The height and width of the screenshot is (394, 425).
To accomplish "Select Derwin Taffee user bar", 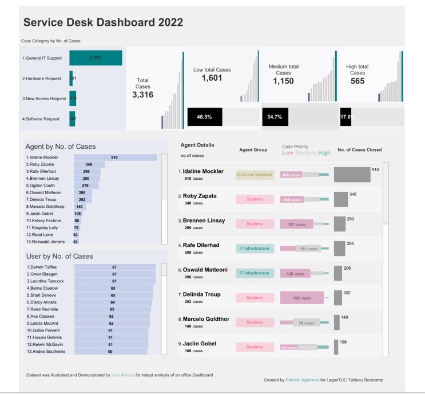I will pyautogui.click(x=115, y=267).
